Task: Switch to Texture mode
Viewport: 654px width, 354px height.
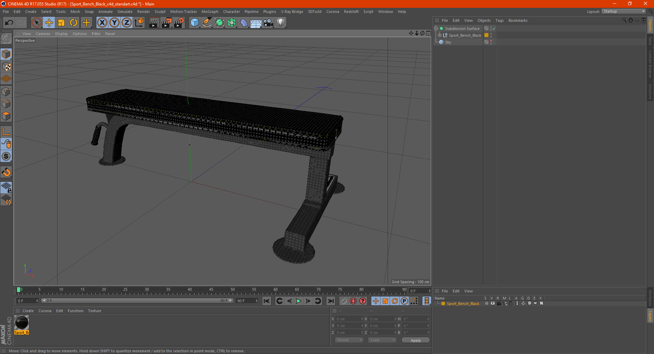Action: (6, 67)
